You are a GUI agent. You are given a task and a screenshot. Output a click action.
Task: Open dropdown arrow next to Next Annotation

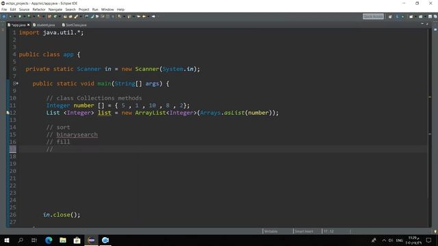point(124,16)
